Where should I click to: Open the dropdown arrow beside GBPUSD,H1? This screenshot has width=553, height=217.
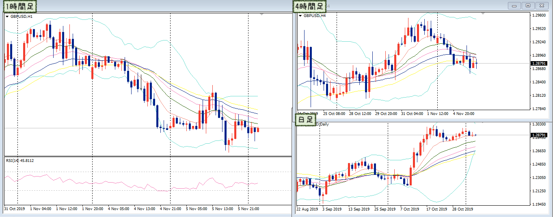7,17
